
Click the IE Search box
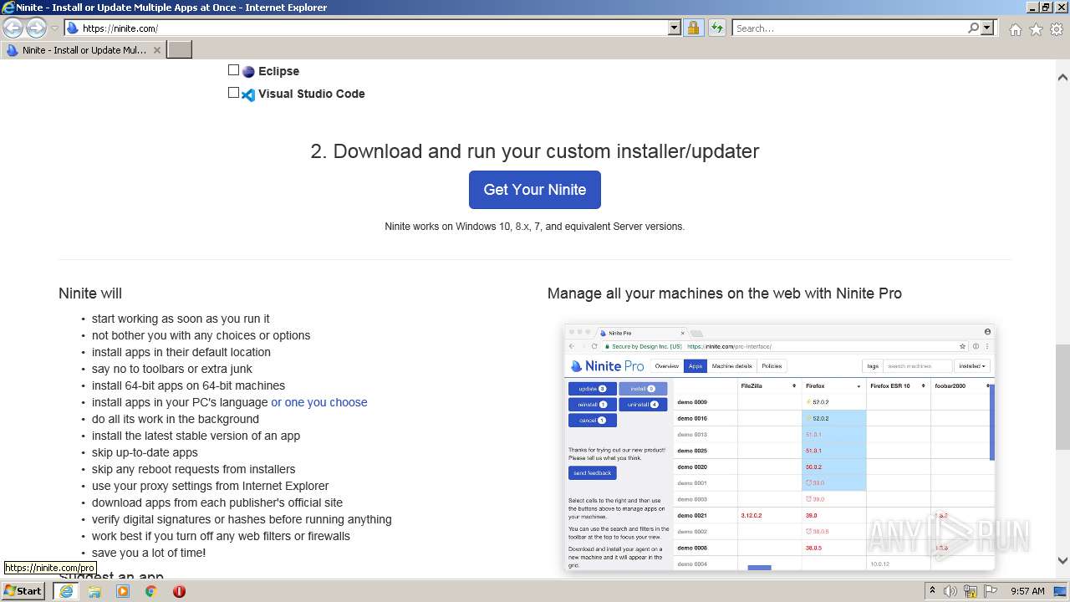pos(849,28)
